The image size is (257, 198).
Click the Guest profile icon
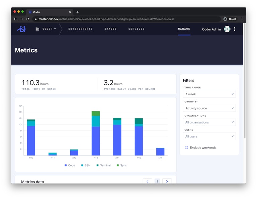225,19
